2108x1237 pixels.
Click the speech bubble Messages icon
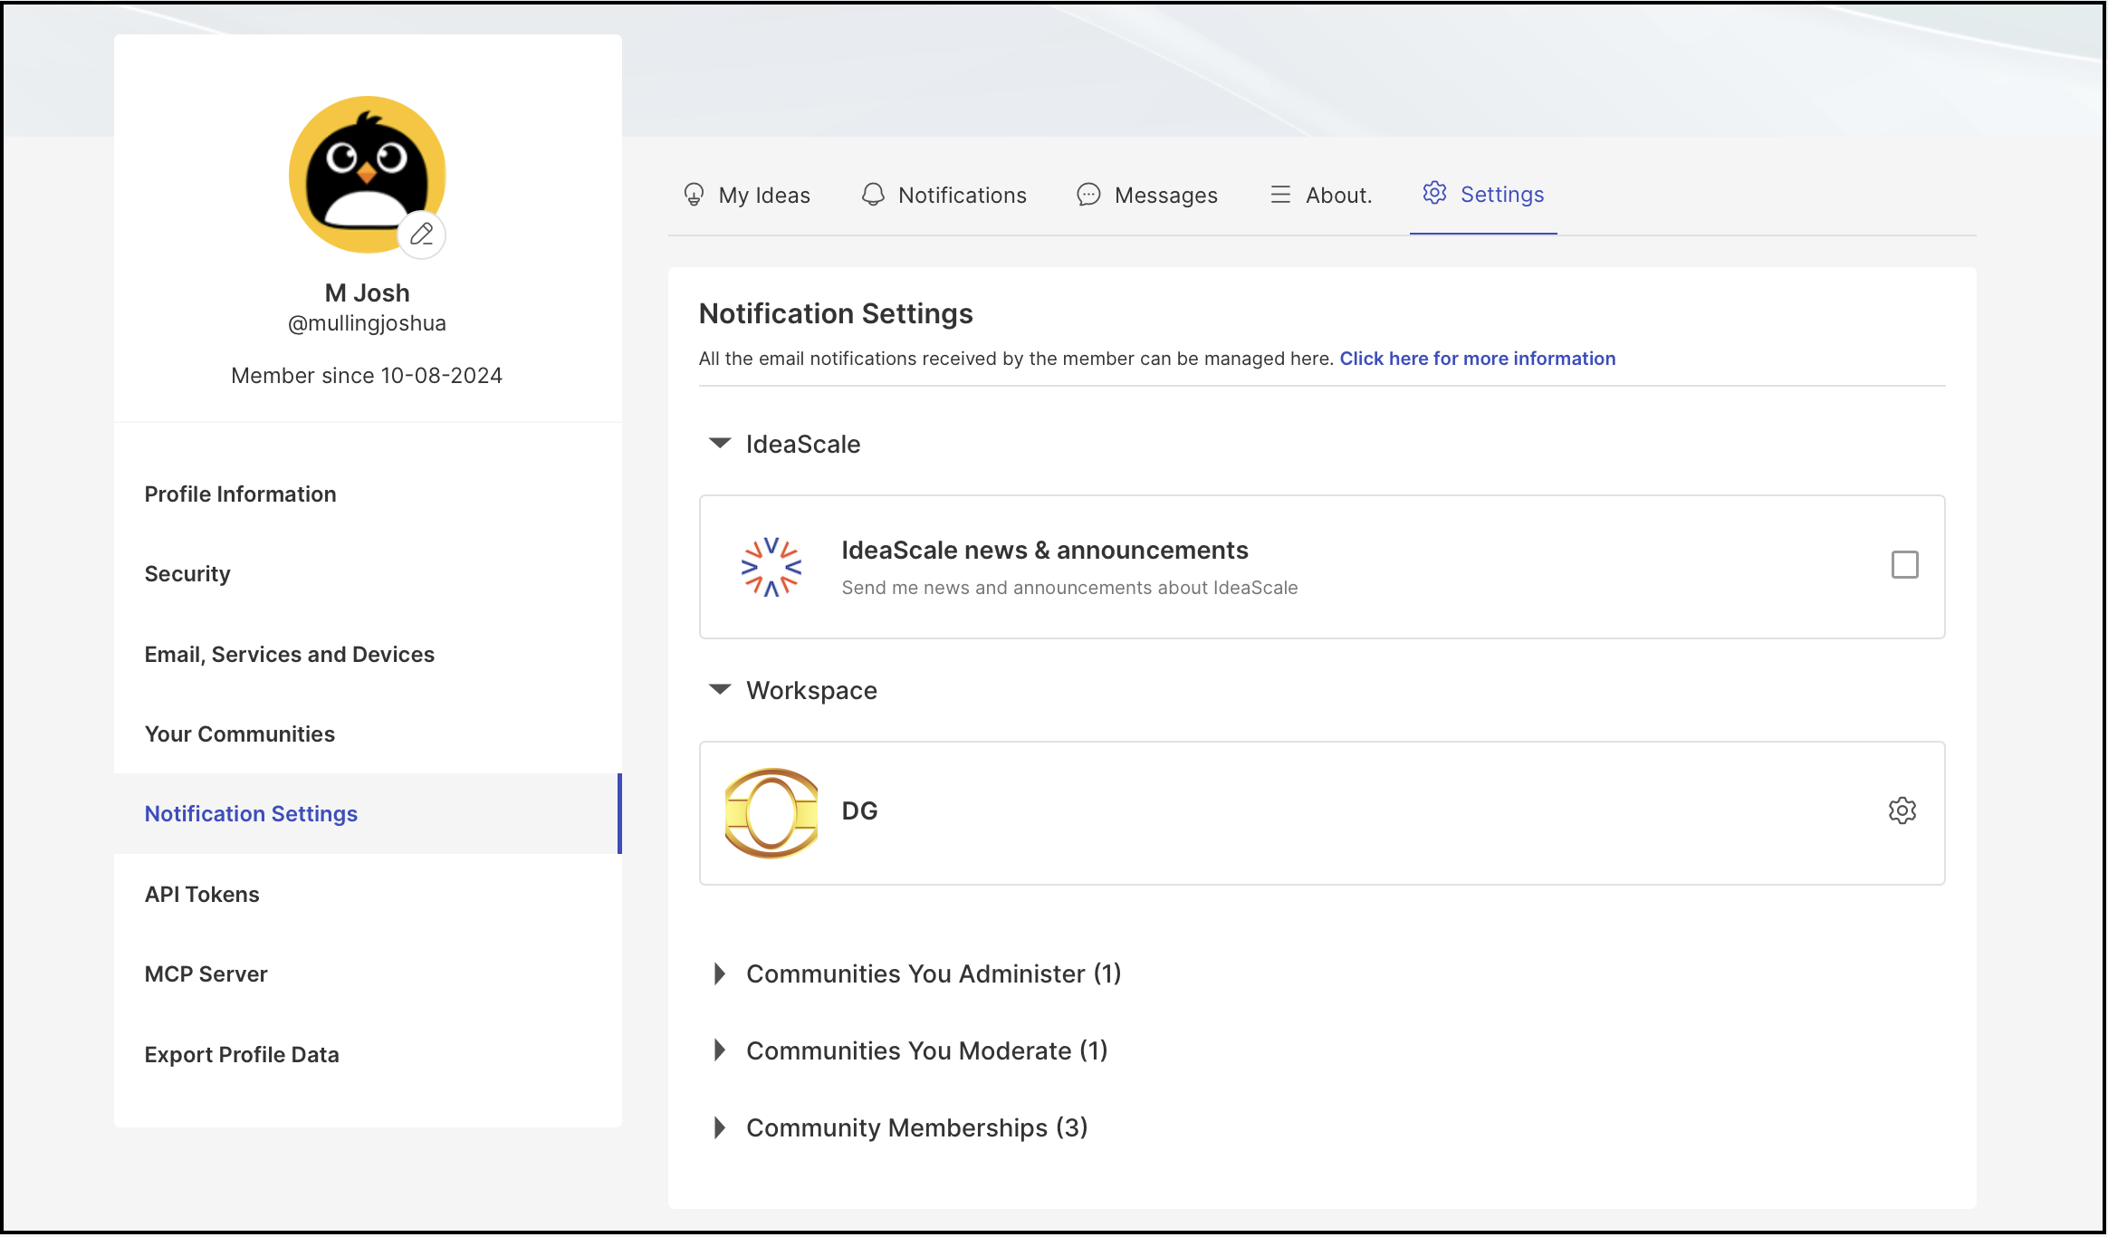[1088, 195]
